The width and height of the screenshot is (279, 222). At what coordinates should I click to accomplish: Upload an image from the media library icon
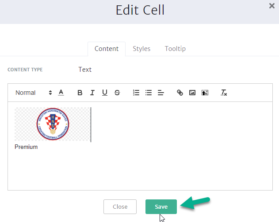(x=205, y=93)
